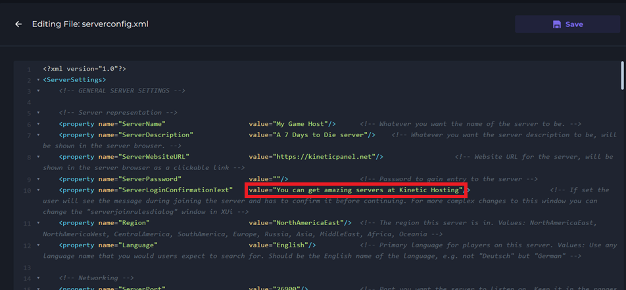Collapse the ServerSettings tag fold arrow on line 2
The height and width of the screenshot is (290, 626).
pyautogui.click(x=38, y=79)
